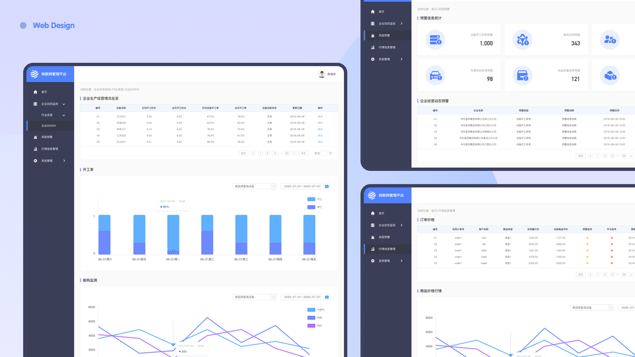Click the storage box warning icon on 121 card

pos(523,76)
